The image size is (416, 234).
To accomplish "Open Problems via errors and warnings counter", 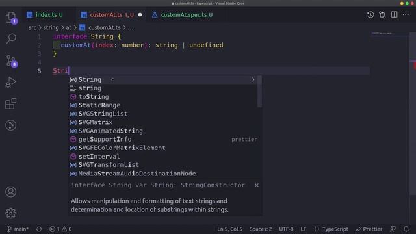I will [x=60, y=229].
